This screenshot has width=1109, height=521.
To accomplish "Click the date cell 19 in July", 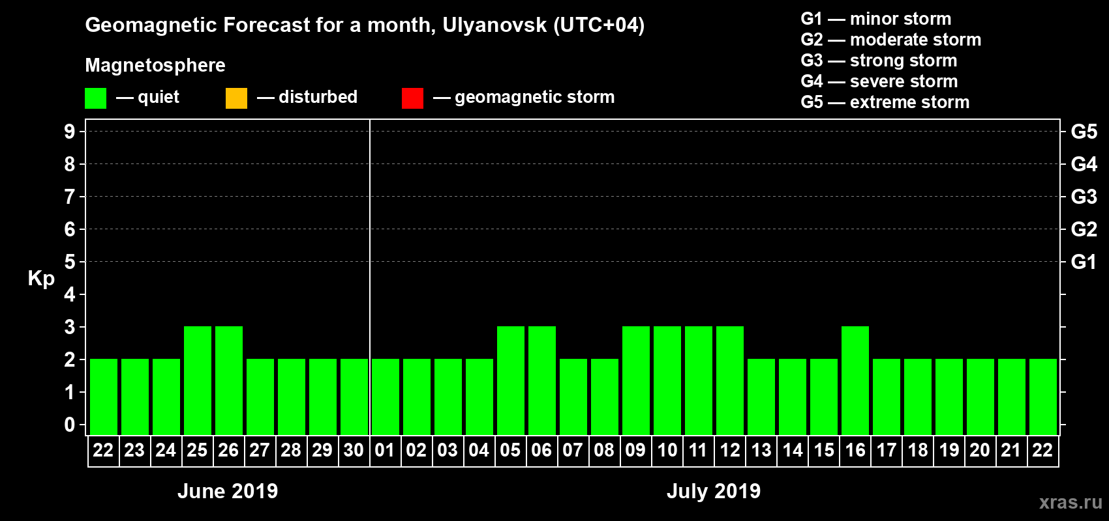I will 949,451.
